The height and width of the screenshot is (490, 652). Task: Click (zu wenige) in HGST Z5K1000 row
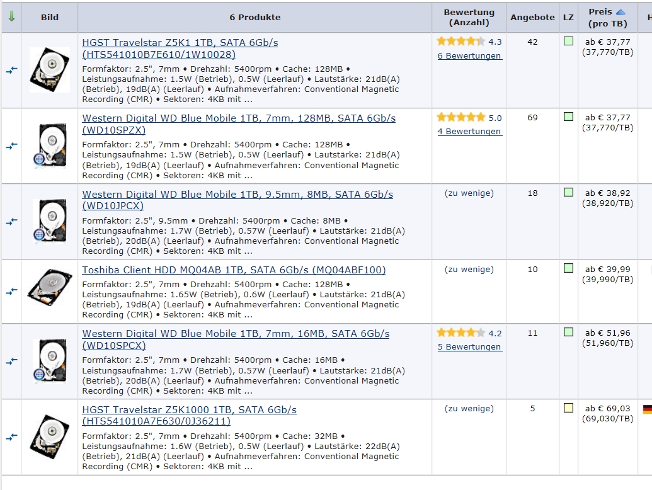click(469, 408)
